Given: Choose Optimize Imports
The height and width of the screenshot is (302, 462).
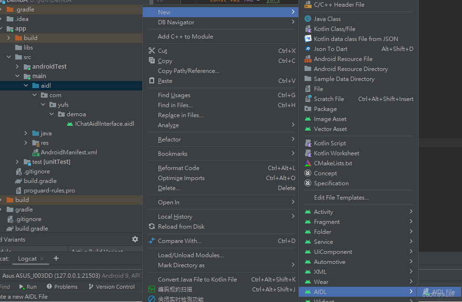Looking at the screenshot, I should pyautogui.click(x=220, y=178).
